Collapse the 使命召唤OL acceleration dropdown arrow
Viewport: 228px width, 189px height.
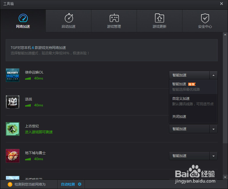tap(213, 75)
